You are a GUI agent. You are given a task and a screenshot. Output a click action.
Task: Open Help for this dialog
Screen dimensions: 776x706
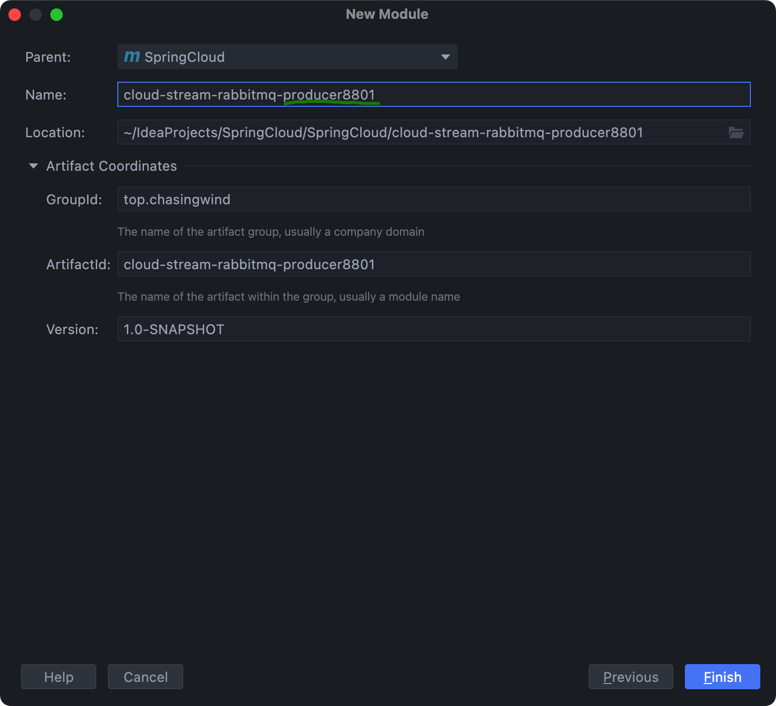[x=59, y=677]
